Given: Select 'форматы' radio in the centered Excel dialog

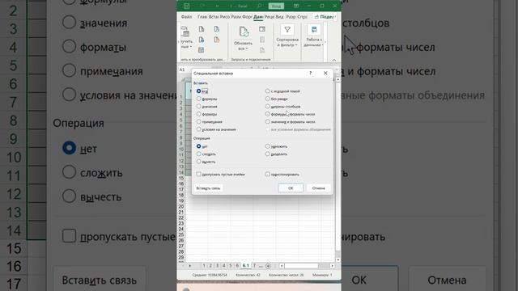Looking at the screenshot, I should coord(198,114).
